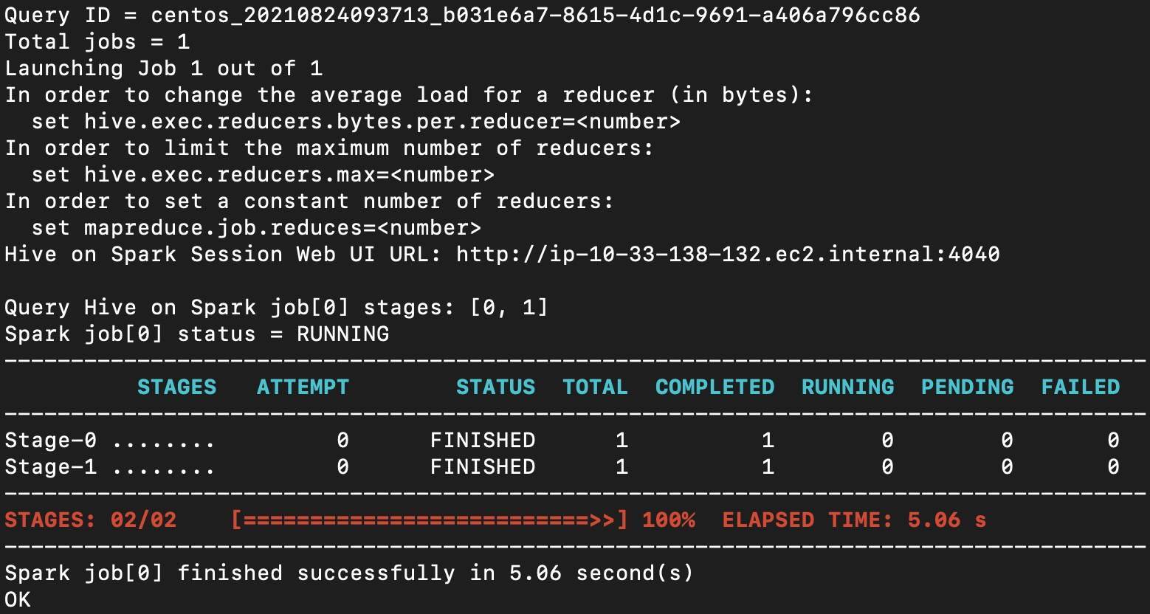Screen dimensions: 1150x614
Task: Click the Spark Session Web UI URL
Action: [727, 255]
